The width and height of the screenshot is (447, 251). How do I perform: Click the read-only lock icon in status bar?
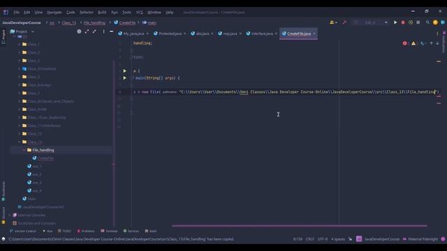coord(350,239)
